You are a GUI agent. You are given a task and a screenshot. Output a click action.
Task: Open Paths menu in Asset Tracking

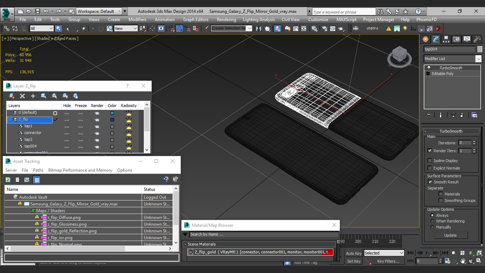click(38, 170)
